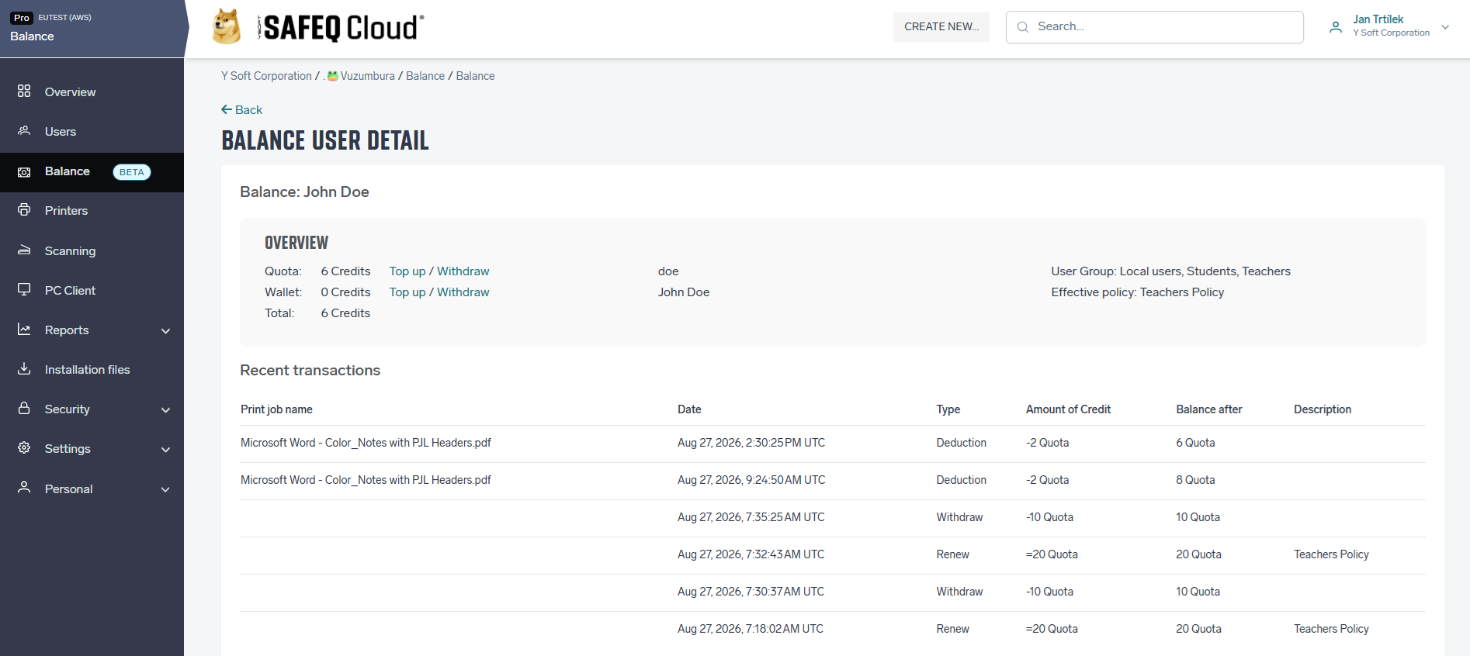
Task: Expand the Settings section chevron
Action: (165, 450)
